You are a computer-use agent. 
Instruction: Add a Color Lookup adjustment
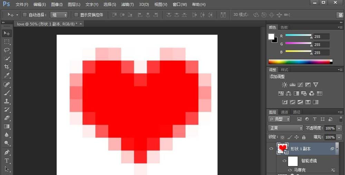click(319, 93)
